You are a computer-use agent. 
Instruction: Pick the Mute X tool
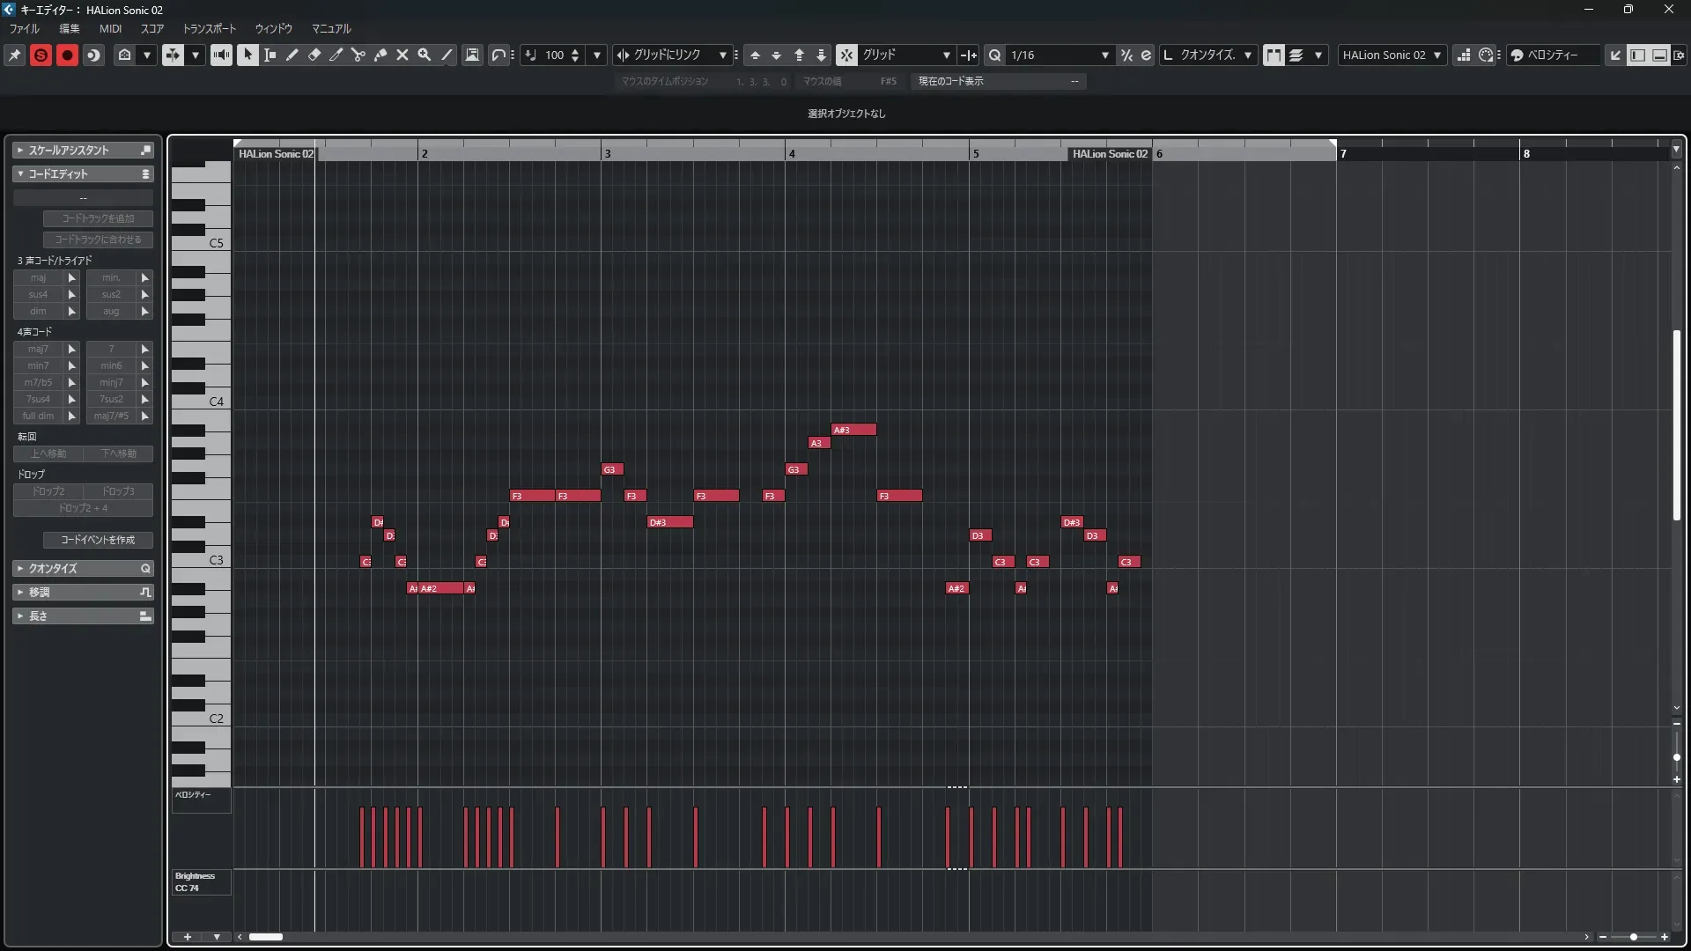(x=402, y=55)
